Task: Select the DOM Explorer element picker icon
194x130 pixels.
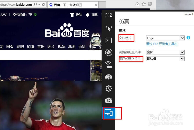Action: point(109,28)
